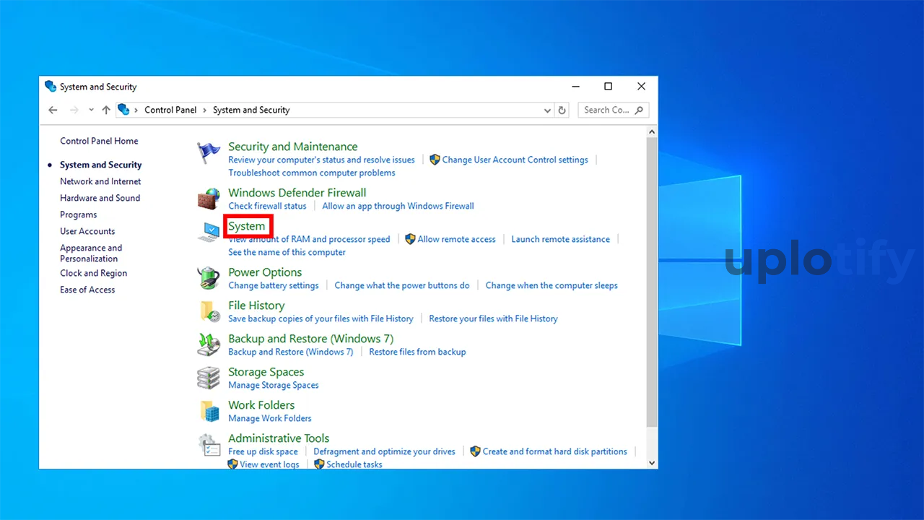924x520 pixels.
Task: Click the search magnifier icon
Action: pyautogui.click(x=639, y=110)
